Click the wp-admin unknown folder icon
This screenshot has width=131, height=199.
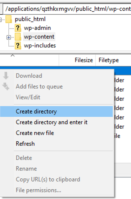click(18, 28)
